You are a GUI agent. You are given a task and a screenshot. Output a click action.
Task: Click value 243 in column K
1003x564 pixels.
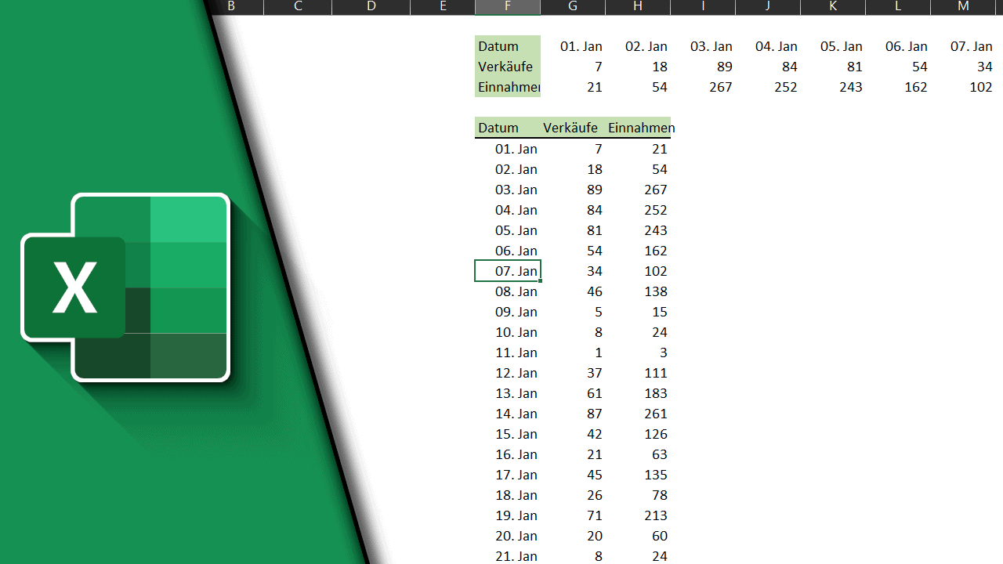[850, 87]
